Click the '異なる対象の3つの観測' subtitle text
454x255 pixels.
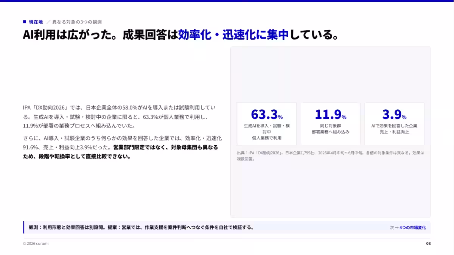pos(77,22)
